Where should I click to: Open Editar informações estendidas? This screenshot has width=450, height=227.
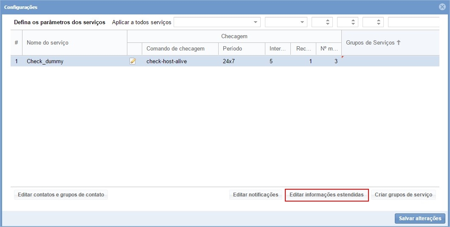pyautogui.click(x=326, y=195)
